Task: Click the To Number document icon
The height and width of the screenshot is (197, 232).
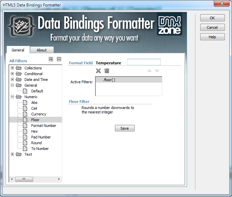Action: 25,149
